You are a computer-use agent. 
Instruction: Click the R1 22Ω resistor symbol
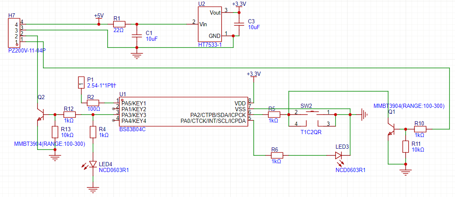pos(119,25)
